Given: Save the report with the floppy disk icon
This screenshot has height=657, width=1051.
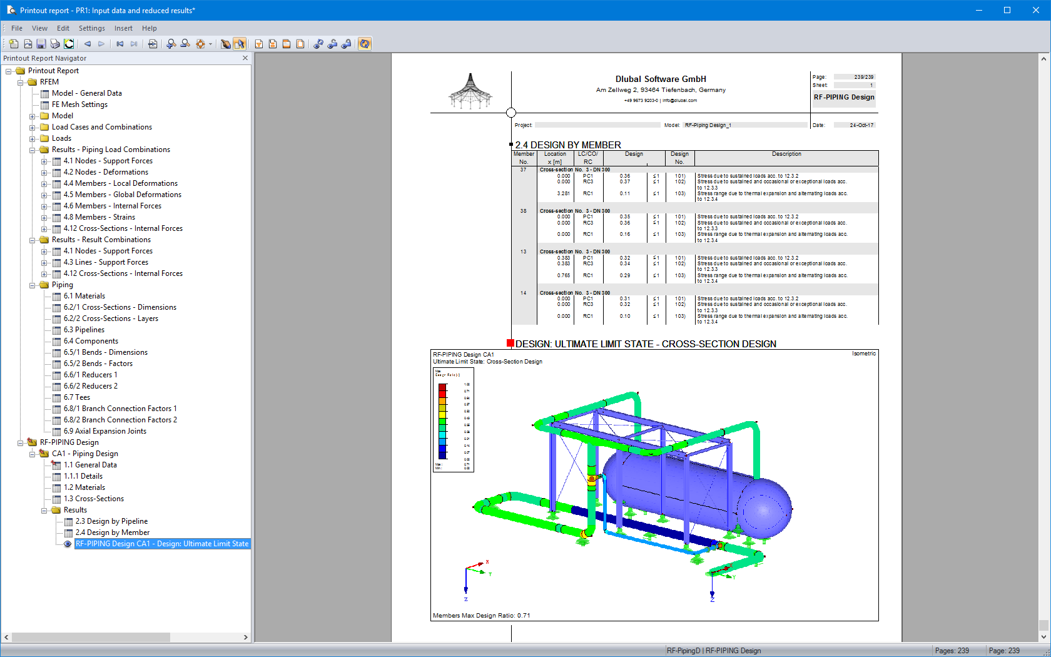Looking at the screenshot, I should point(41,44).
